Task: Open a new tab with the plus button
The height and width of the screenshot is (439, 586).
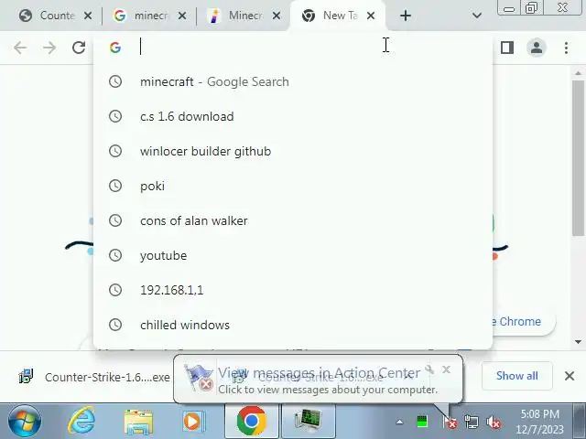Action: tap(406, 16)
